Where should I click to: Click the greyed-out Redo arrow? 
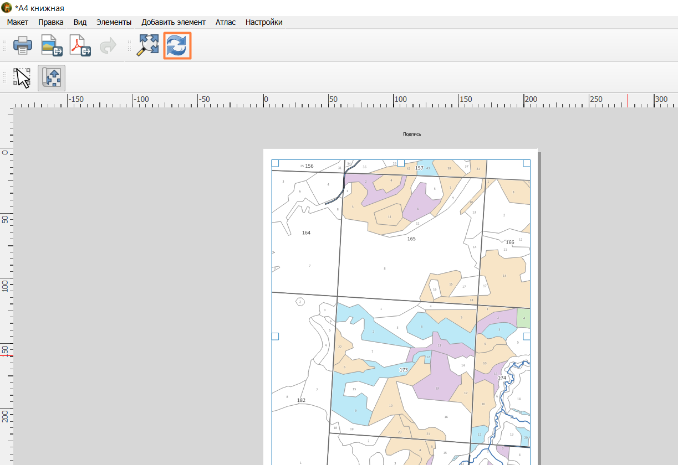pyautogui.click(x=108, y=45)
